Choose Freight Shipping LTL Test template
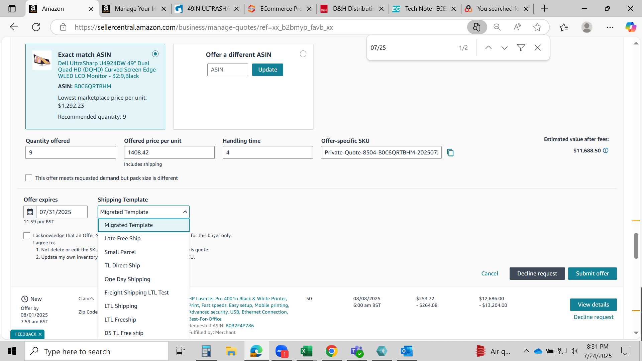 (143, 292)
